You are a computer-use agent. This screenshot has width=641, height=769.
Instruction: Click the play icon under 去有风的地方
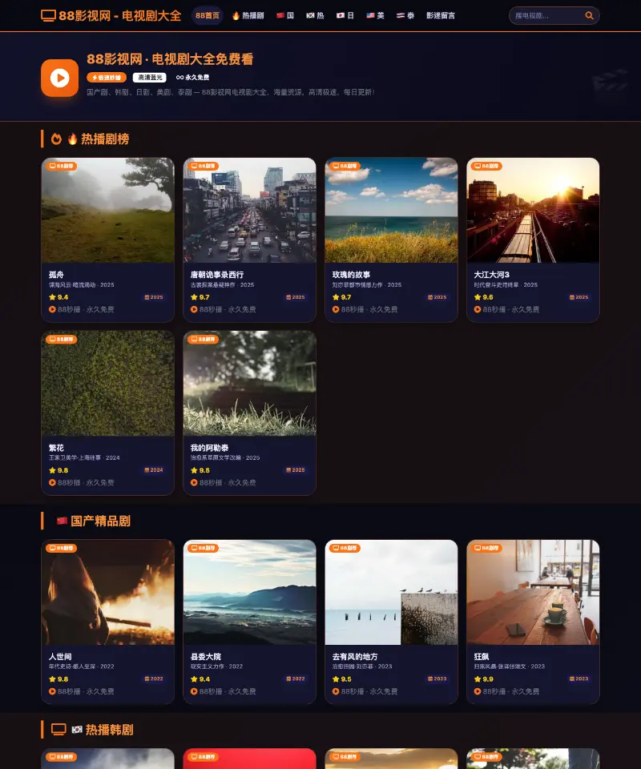[x=336, y=691]
